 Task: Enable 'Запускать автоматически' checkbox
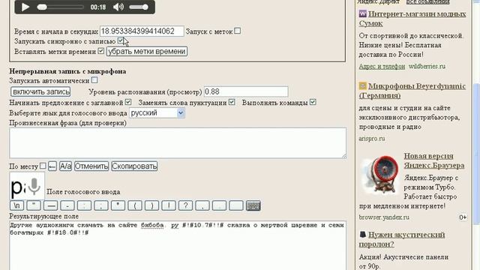point(94,80)
